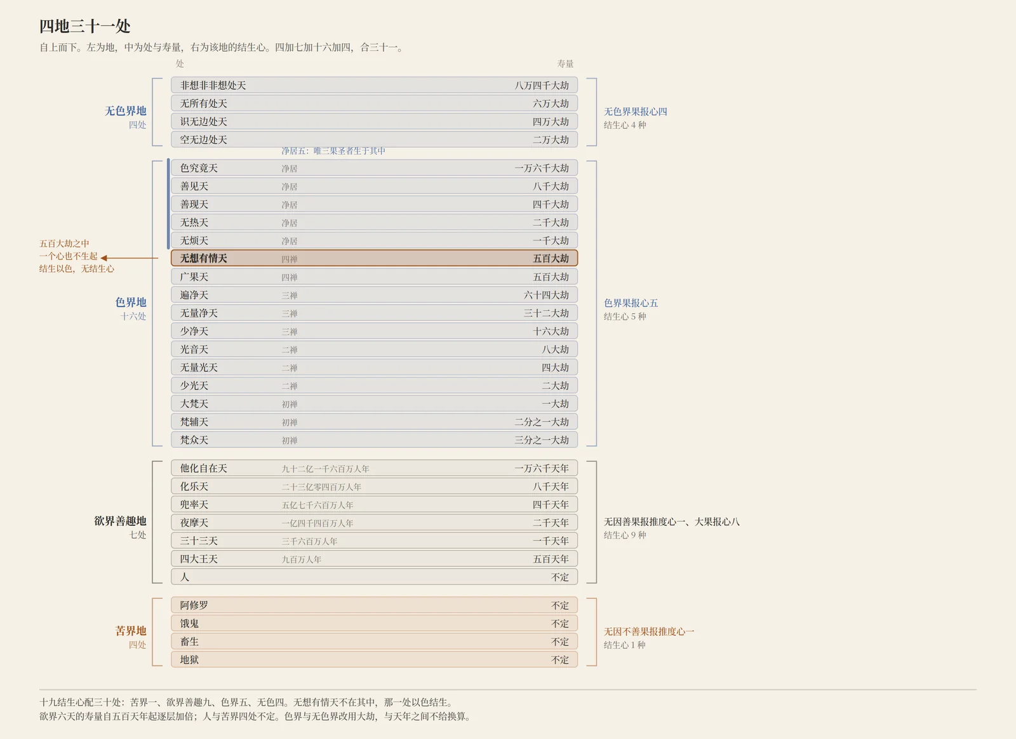The width and height of the screenshot is (1016, 739).
Task: Click the 净居五 annotation text
Action: pyautogui.click(x=333, y=151)
